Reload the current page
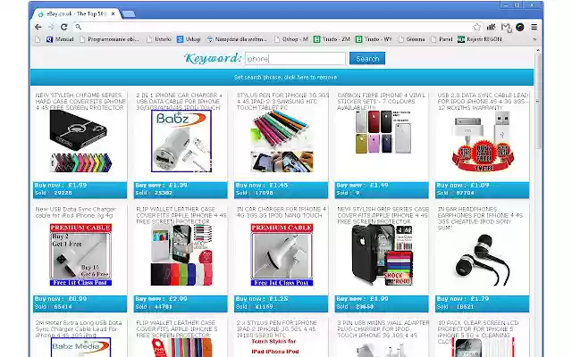 click(x=63, y=27)
